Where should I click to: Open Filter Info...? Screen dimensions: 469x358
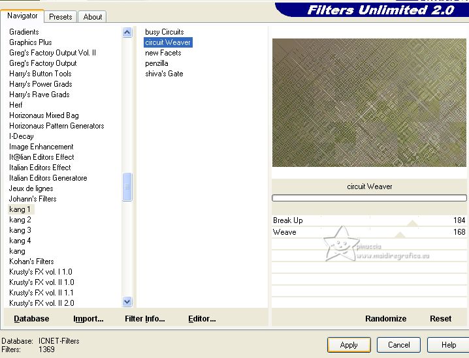[145, 319]
